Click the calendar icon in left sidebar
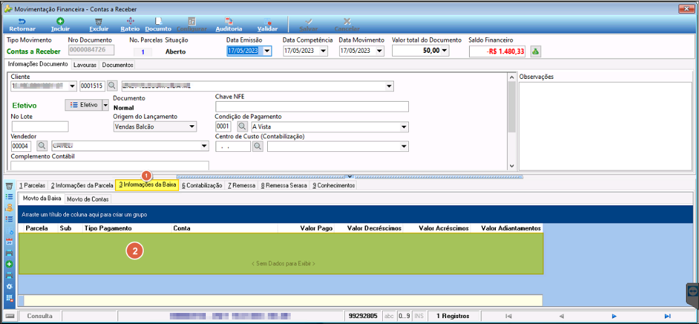 [x=9, y=242]
